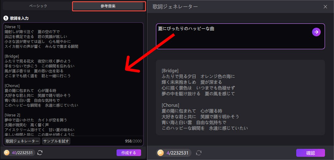Click the character count 958/2000
Image resolution: width=334 pixels, height=160 pixels.
tap(133, 141)
